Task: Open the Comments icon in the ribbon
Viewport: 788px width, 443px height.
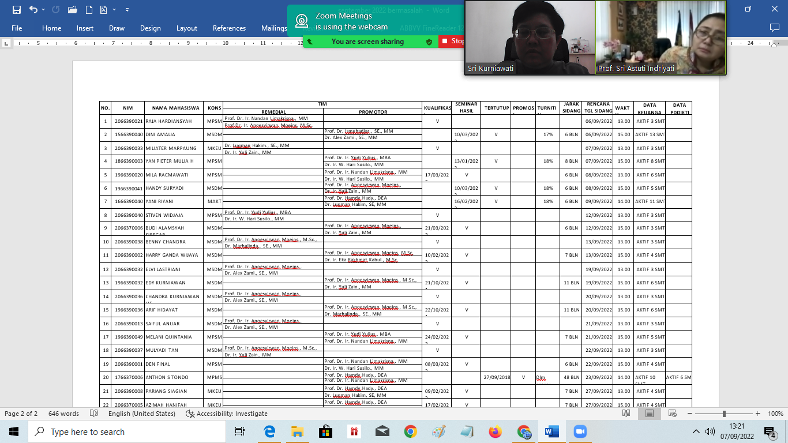Action: coord(774,28)
